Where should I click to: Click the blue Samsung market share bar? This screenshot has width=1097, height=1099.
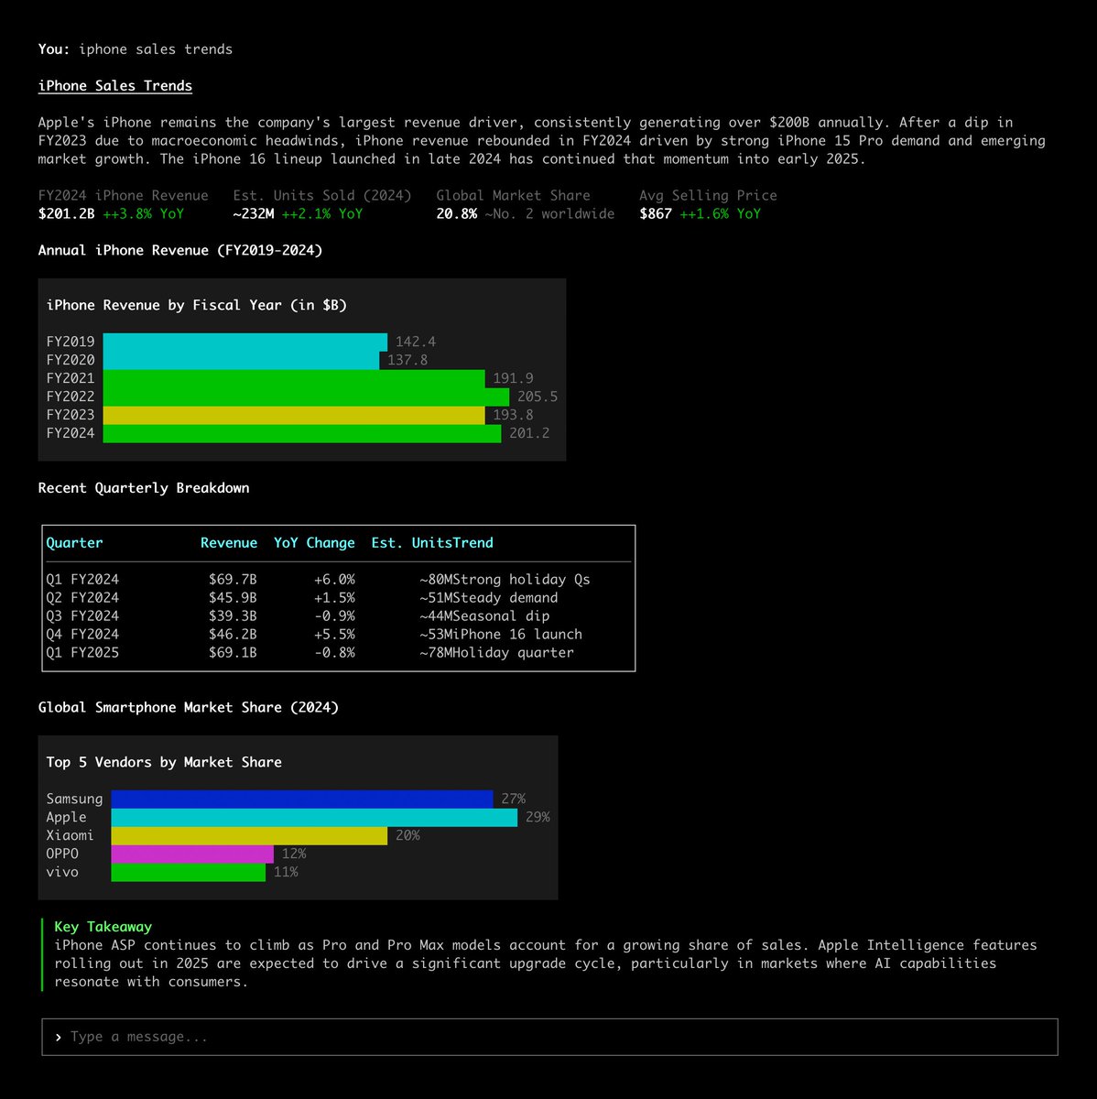coord(302,799)
